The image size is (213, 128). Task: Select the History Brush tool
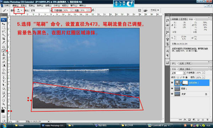click(x=4, y=58)
